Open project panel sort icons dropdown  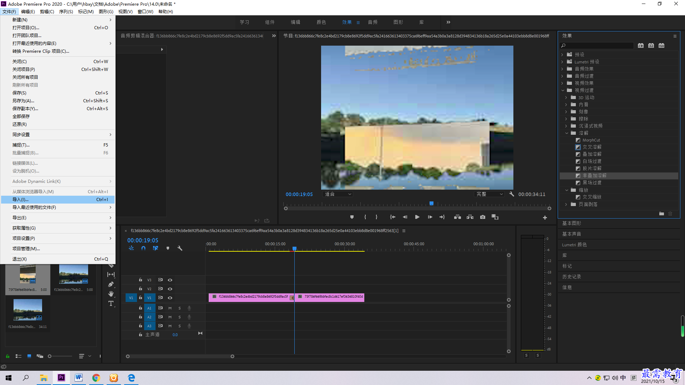[85, 356]
